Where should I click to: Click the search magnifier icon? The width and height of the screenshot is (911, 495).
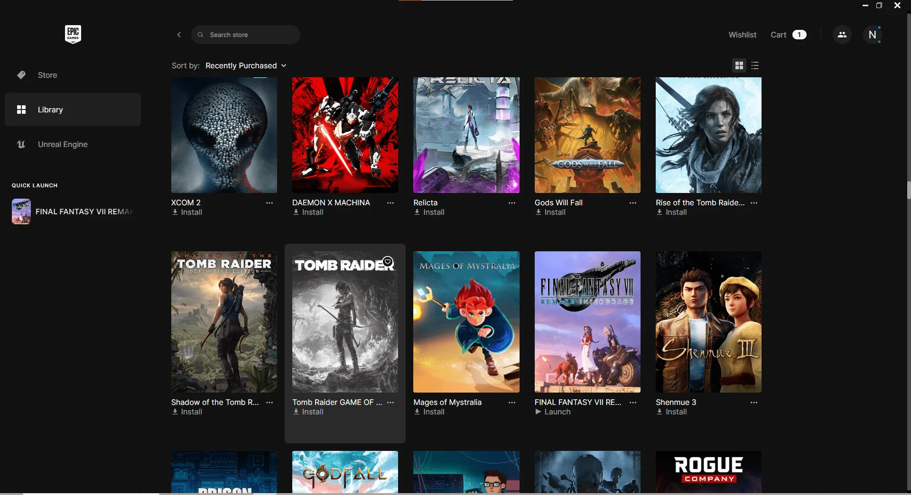click(x=201, y=35)
